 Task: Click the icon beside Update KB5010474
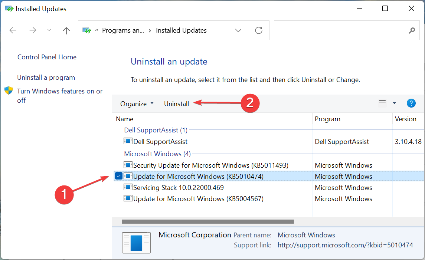tap(128, 176)
